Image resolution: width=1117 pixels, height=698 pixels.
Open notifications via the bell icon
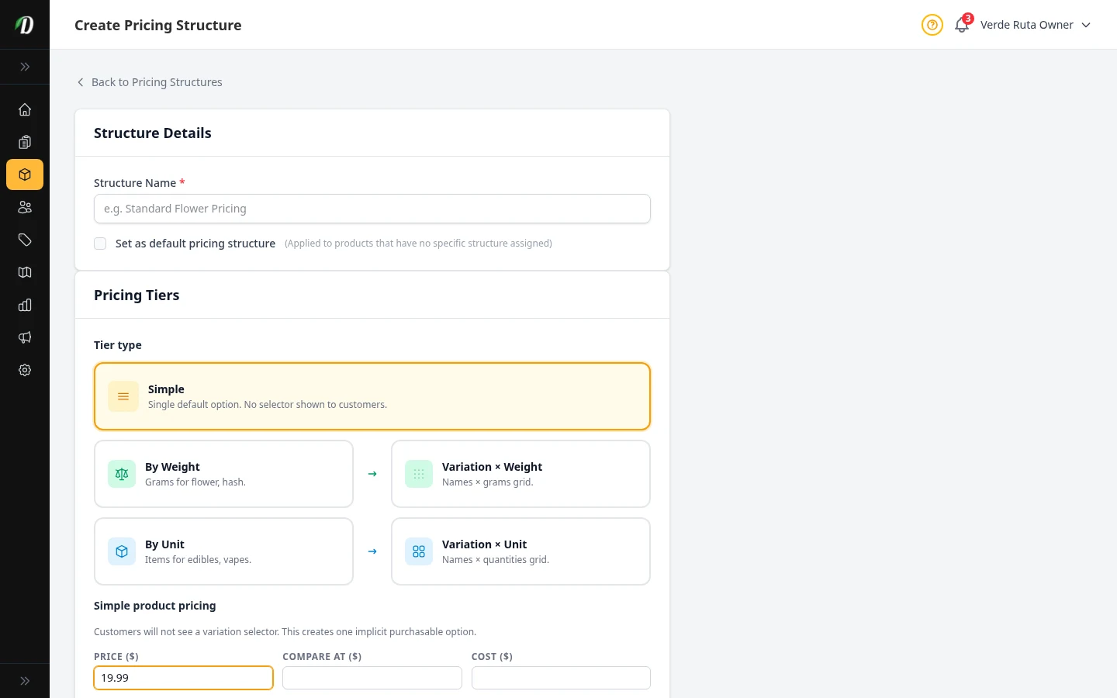961,25
